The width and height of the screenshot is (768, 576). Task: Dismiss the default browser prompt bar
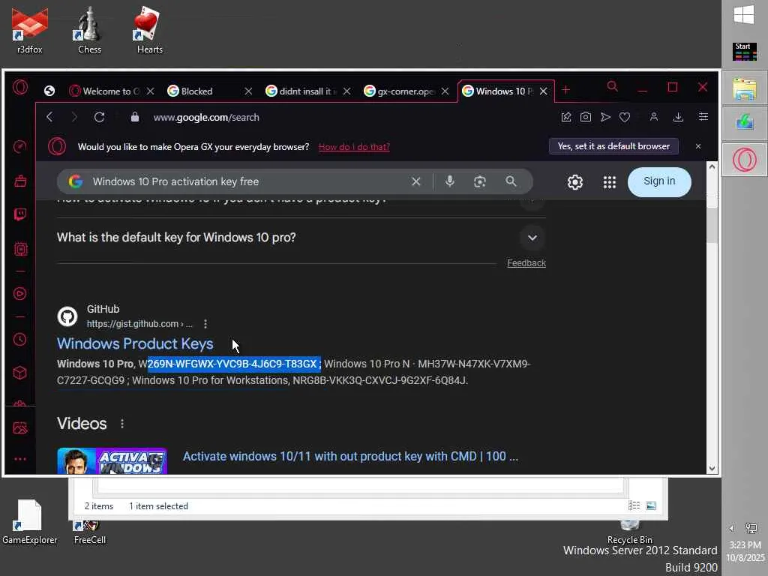(698, 146)
